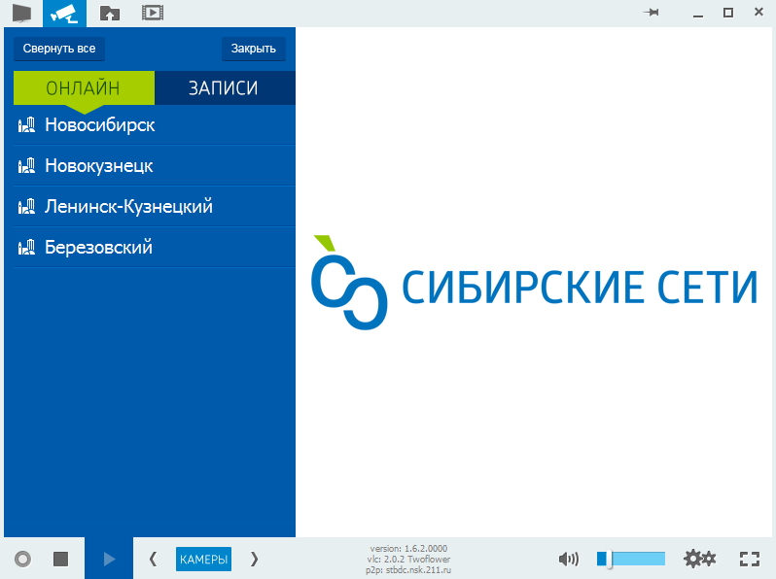
Task: Mute audio with the speaker icon
Action: coord(568,560)
